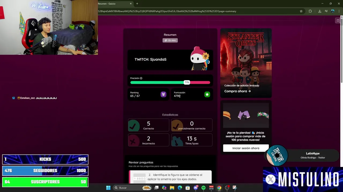
Task: Open Task View on the taskbar
Action: coord(156,188)
